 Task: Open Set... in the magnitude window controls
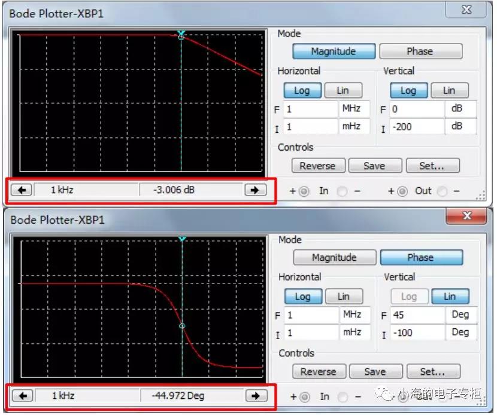(432, 166)
